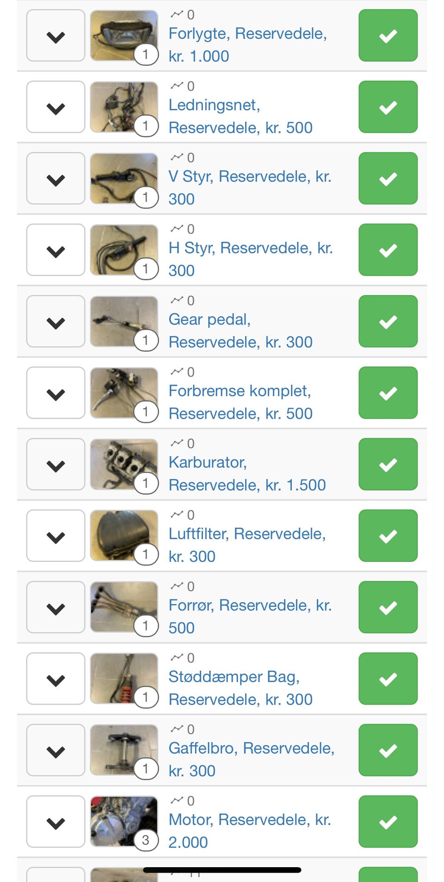Screen dimensions: 444x882
Task: Click the trend icon above Støddæmper Bag
Action: click(x=177, y=658)
